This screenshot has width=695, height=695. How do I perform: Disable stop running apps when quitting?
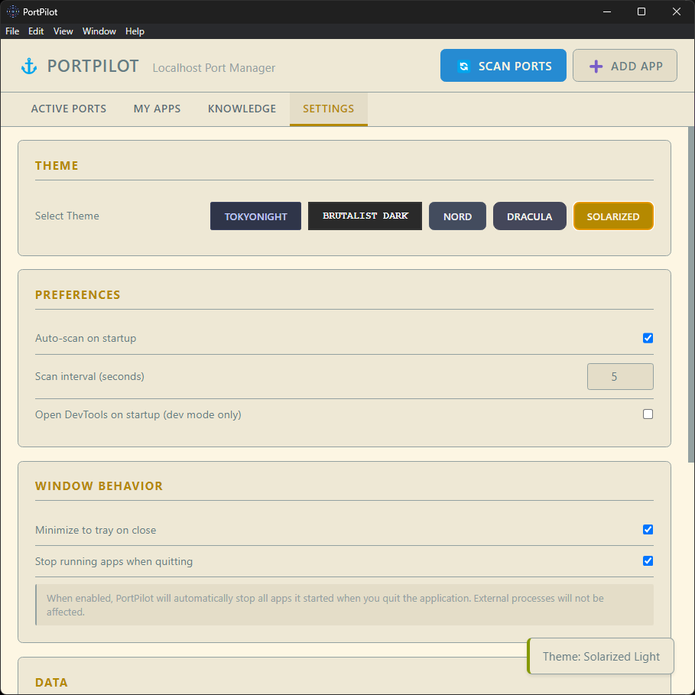pyautogui.click(x=648, y=560)
